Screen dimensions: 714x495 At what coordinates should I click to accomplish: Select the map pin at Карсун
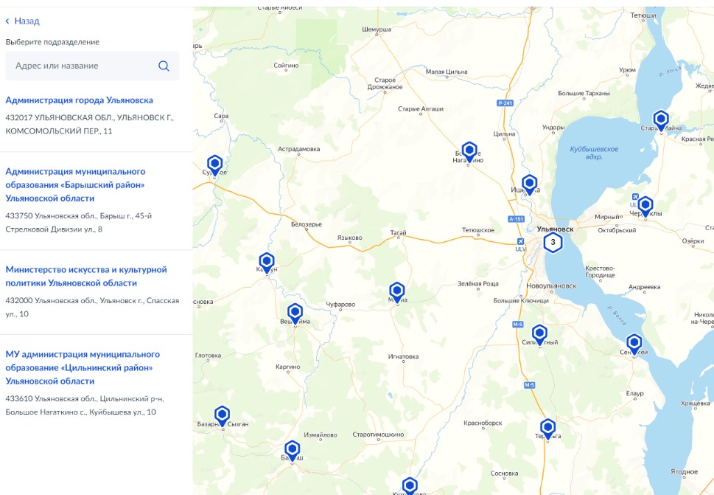(267, 261)
